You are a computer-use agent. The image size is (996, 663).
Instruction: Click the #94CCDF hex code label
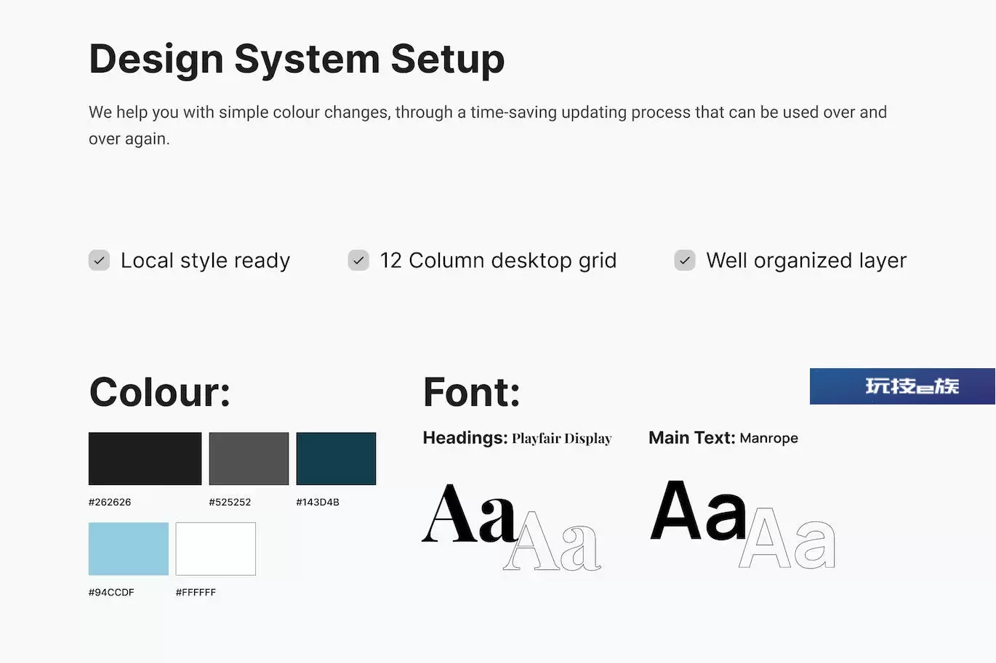111,592
